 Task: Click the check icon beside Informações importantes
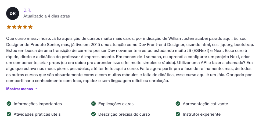click(9, 104)
